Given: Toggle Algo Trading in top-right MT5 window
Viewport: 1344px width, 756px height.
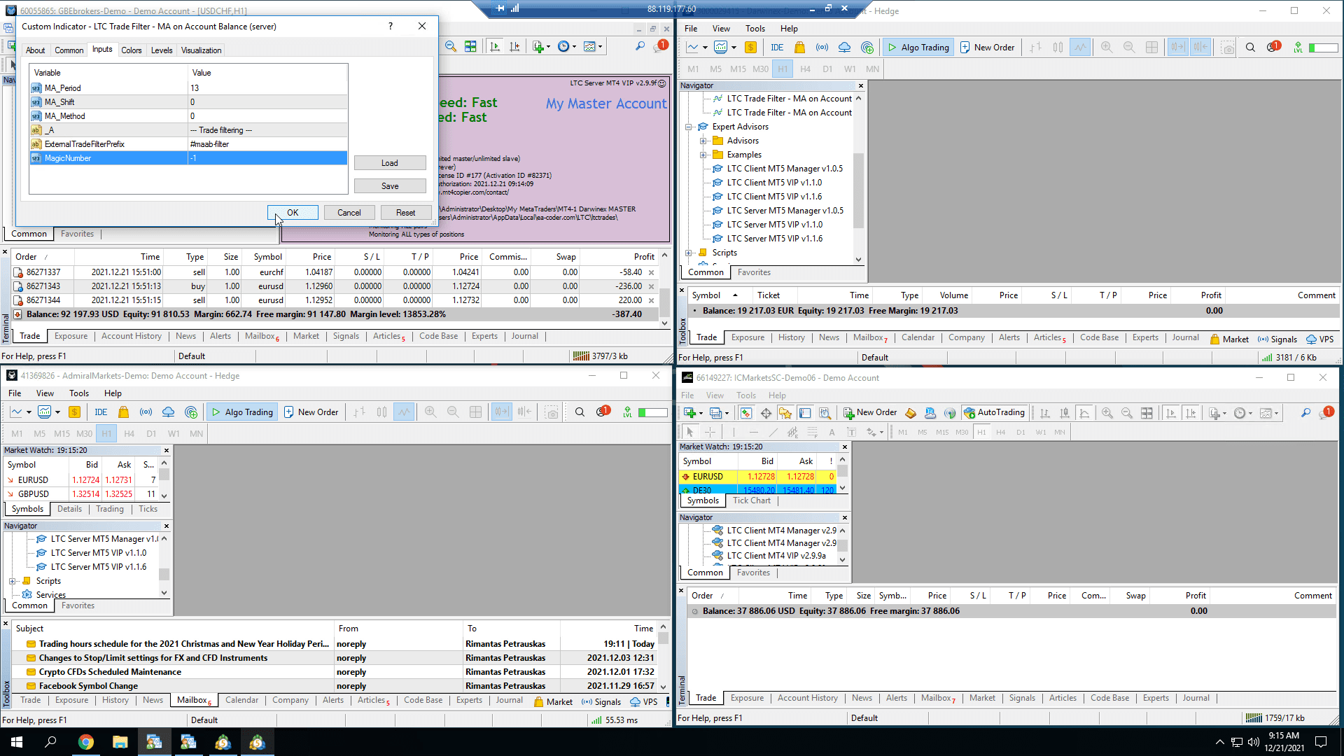Looking at the screenshot, I should (x=918, y=48).
